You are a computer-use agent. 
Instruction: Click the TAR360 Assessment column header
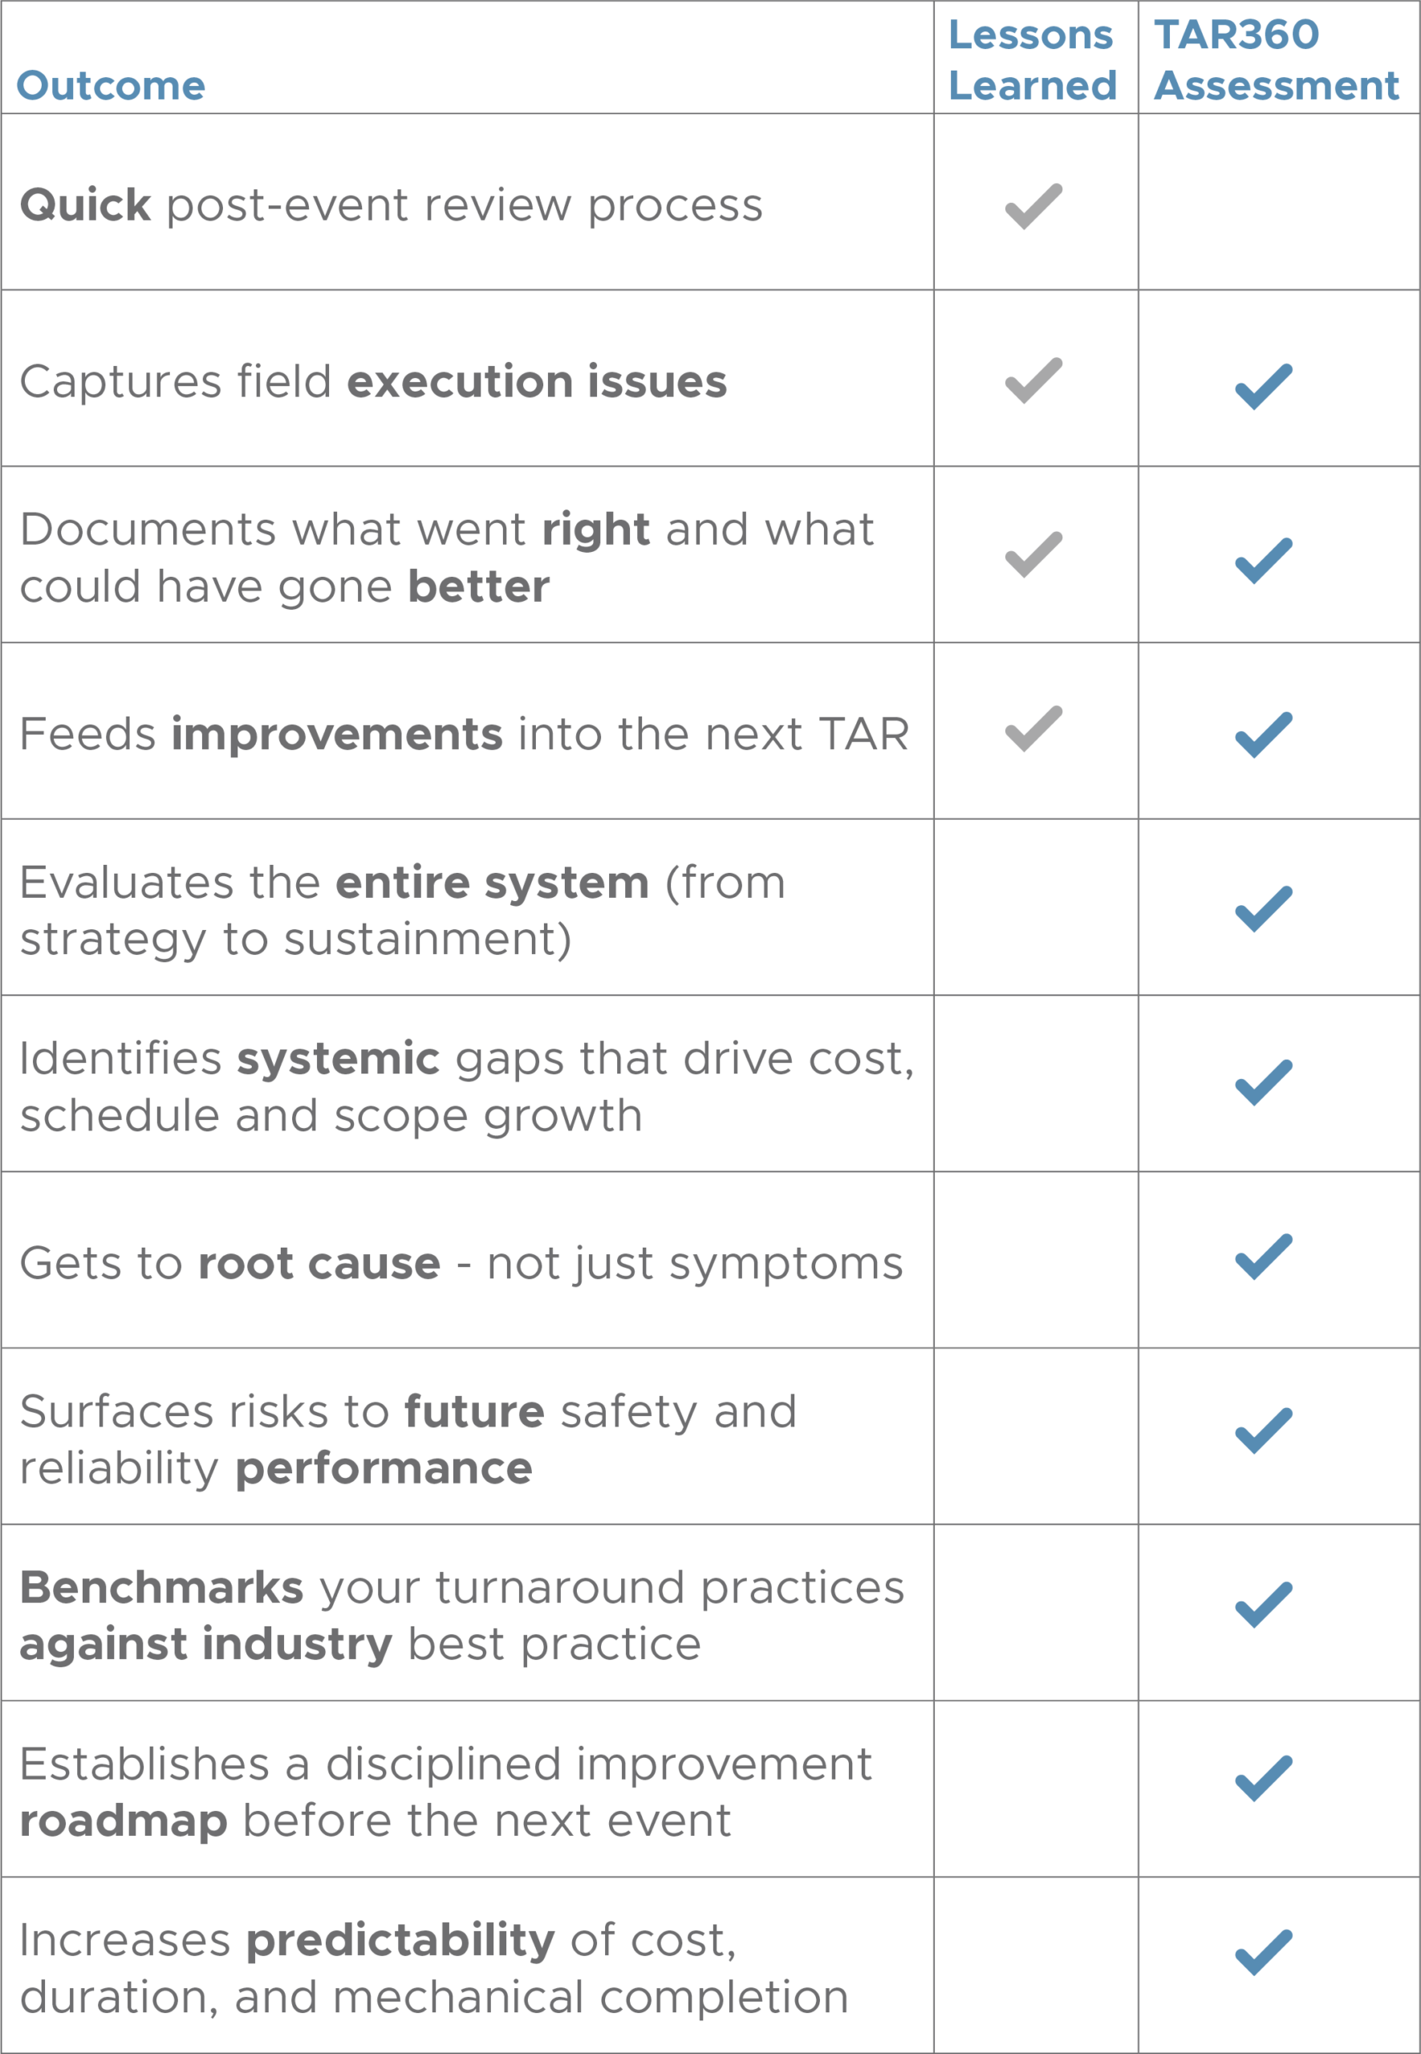pyautogui.click(x=1276, y=60)
